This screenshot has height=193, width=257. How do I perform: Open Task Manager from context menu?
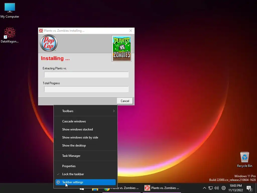(86, 156)
